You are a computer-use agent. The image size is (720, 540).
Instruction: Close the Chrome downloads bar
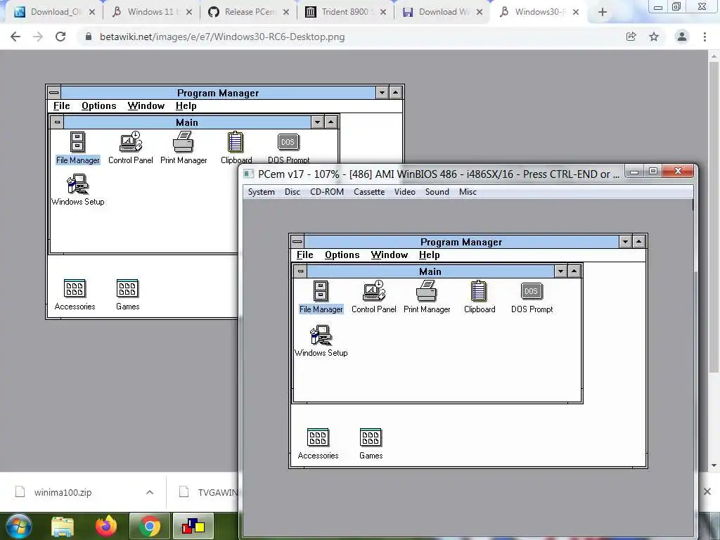point(707,491)
